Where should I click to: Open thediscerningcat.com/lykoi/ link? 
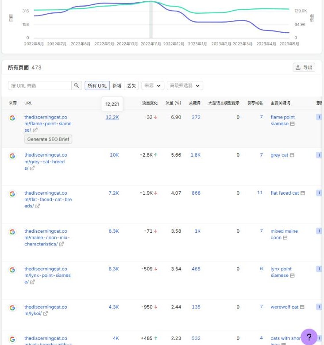(46, 310)
